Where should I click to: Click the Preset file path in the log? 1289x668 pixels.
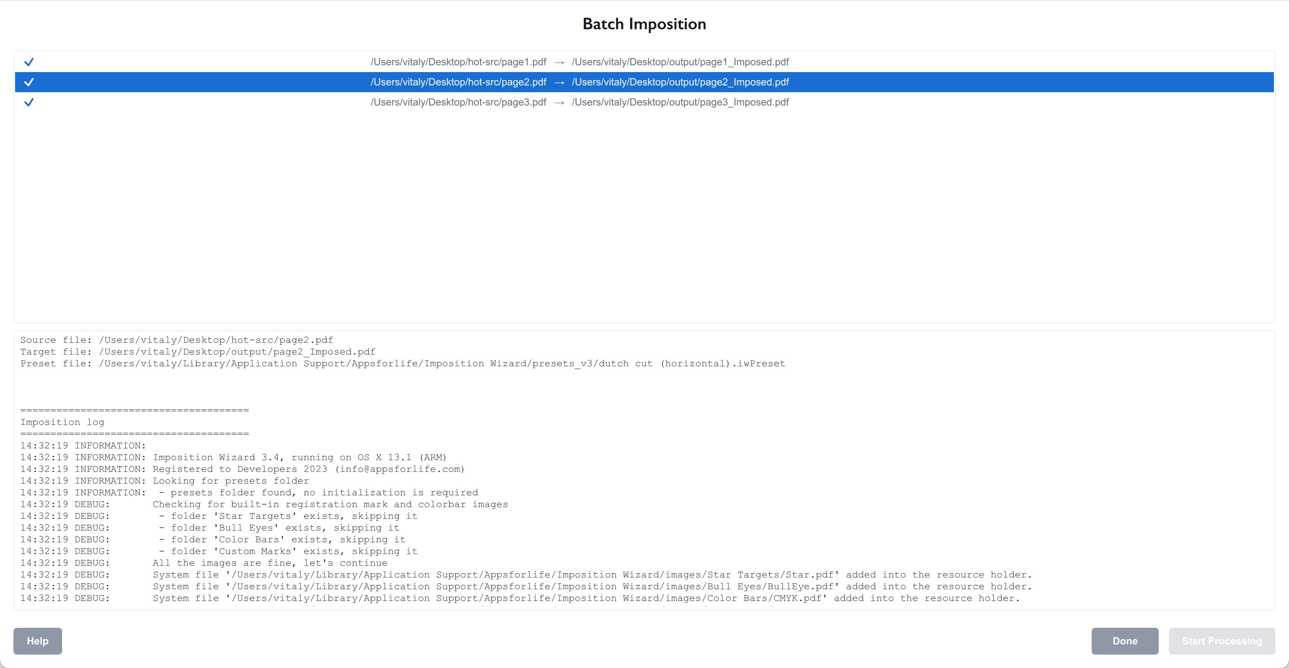pos(400,363)
